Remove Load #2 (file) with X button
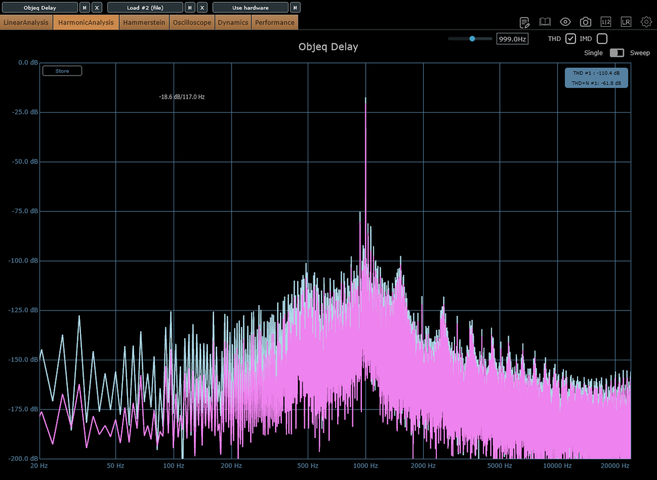Viewport: 657px width, 480px height. 202,8
